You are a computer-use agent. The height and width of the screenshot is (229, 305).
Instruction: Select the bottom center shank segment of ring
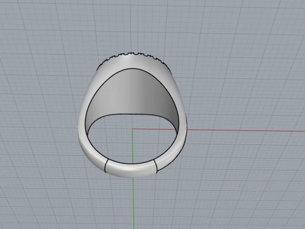(132, 169)
